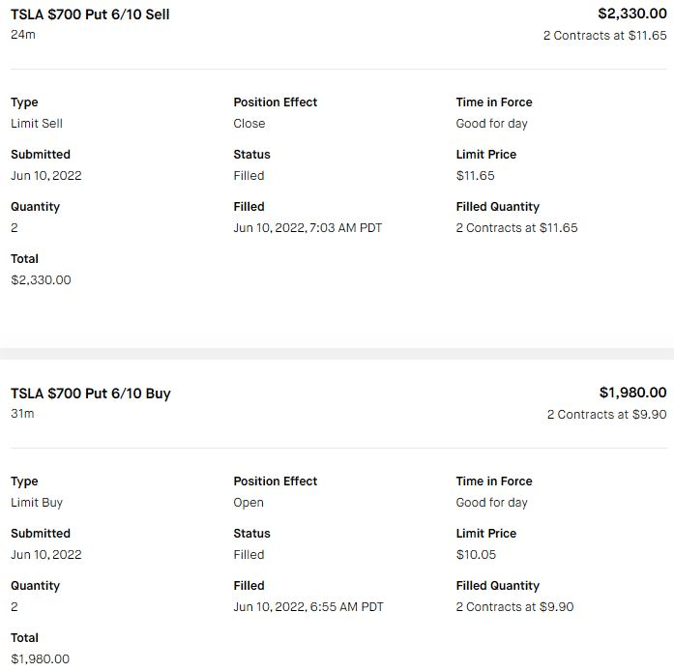Click the $1,980.00 total under the Buy order
This screenshot has width=674, height=671.
[41, 659]
